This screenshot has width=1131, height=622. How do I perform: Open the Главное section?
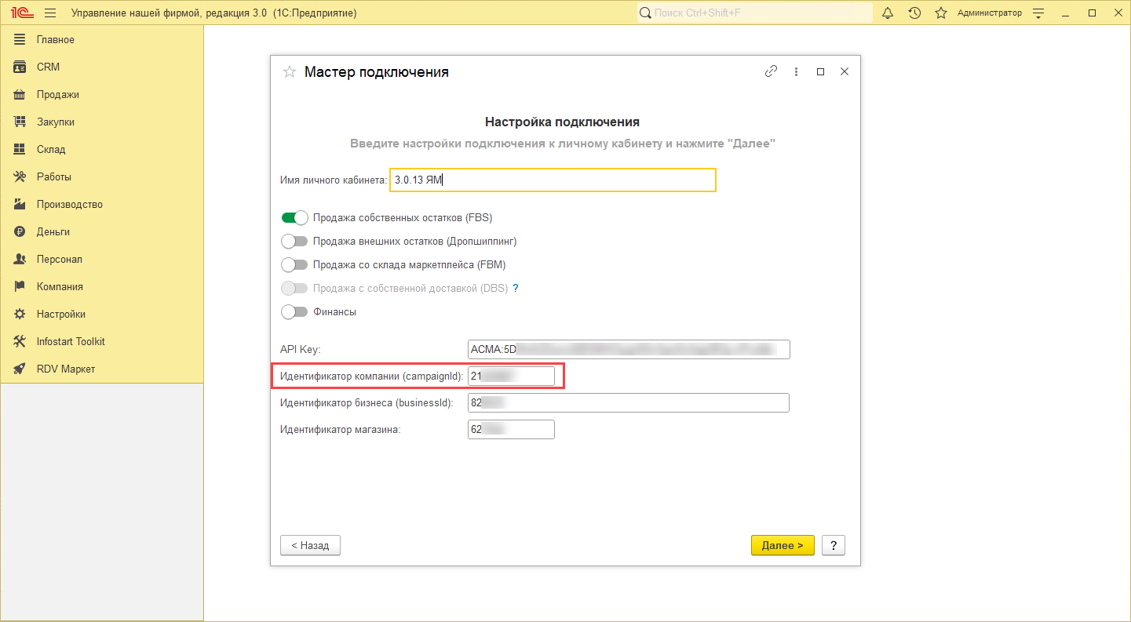click(x=102, y=39)
